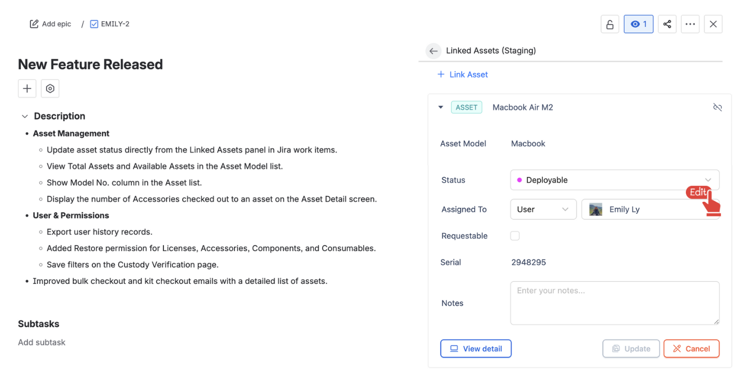Click the hexagon apps icon under title
This screenshot has height=376, width=742.
click(x=50, y=89)
